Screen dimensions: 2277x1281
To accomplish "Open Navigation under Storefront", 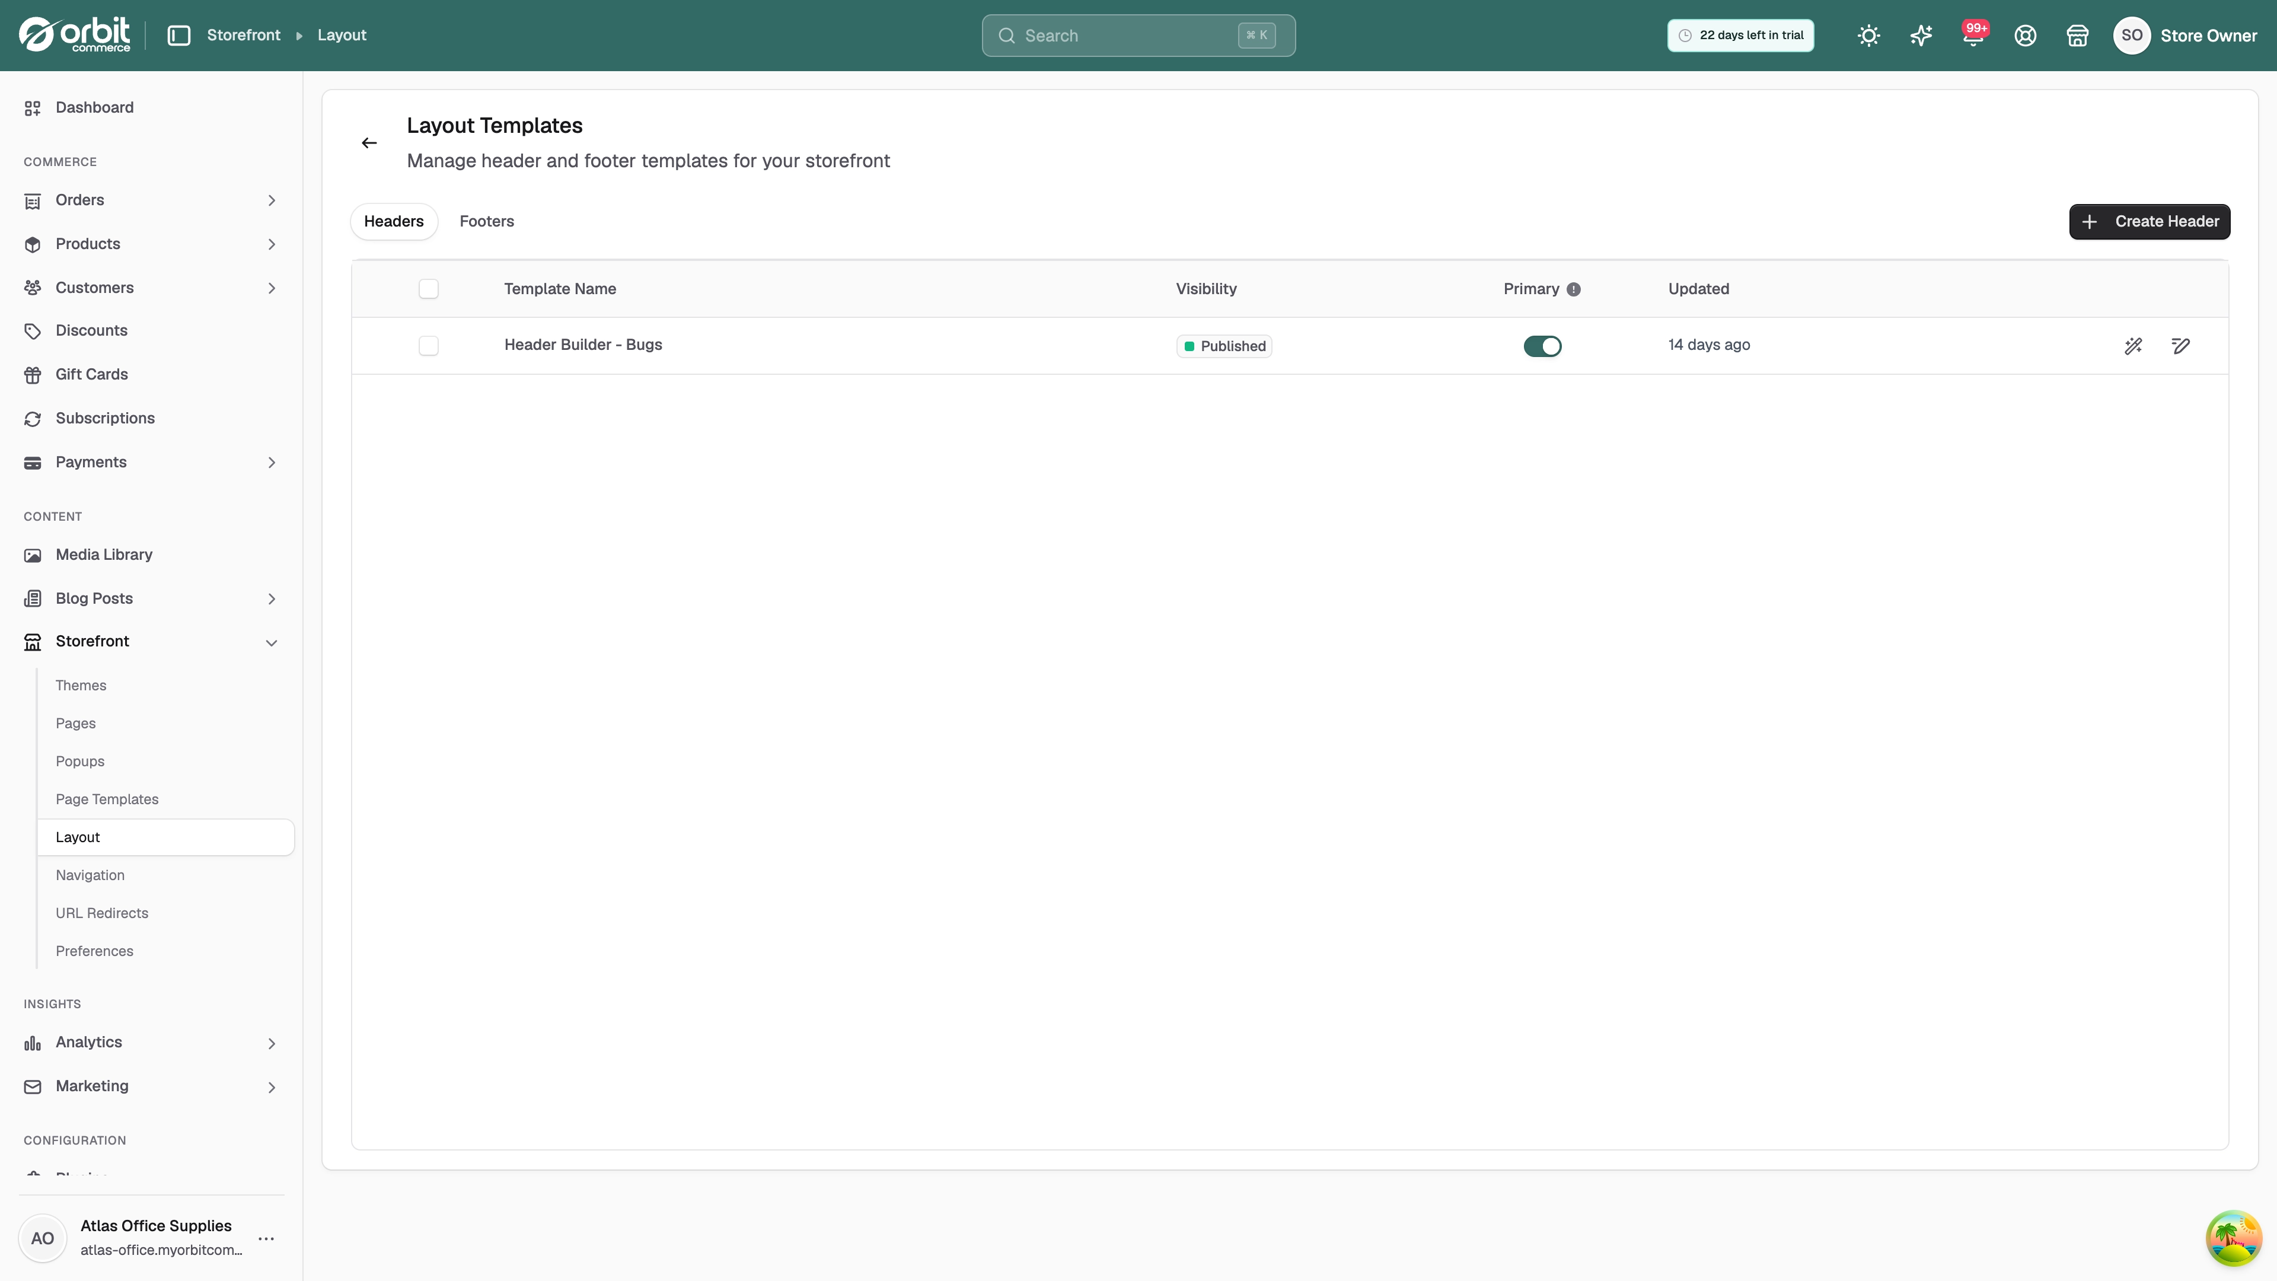I will [x=90, y=875].
